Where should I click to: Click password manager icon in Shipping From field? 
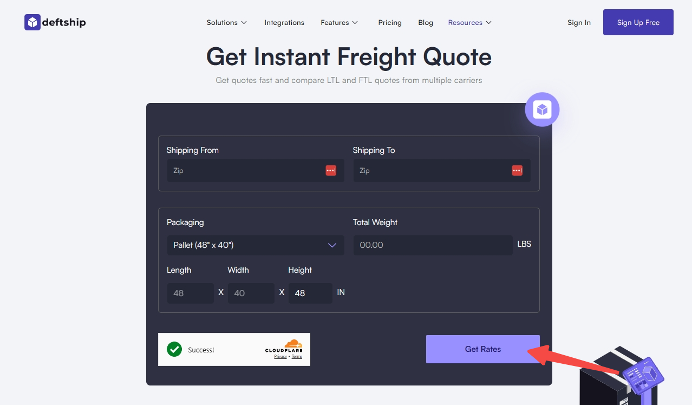(331, 170)
